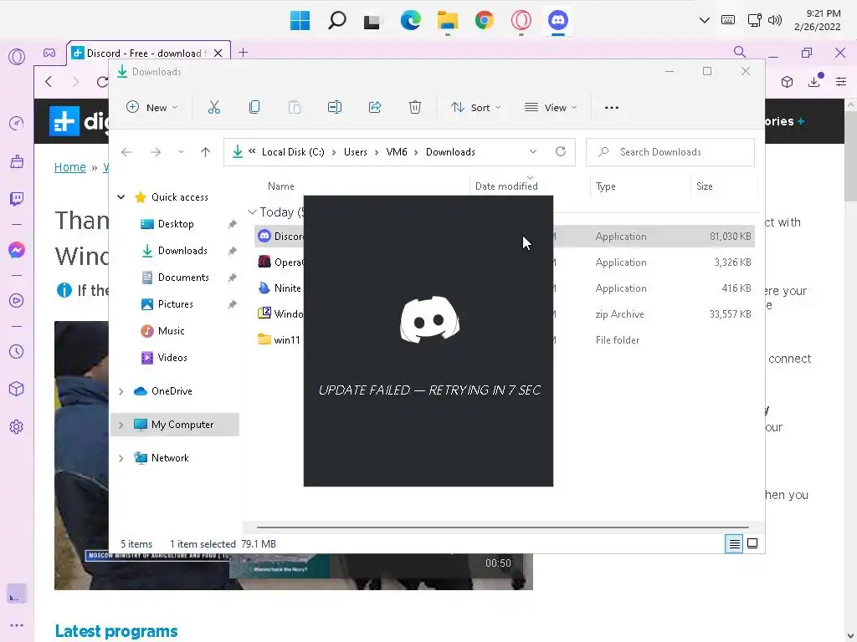Open Microsoft Edge from the taskbar

tap(410, 21)
